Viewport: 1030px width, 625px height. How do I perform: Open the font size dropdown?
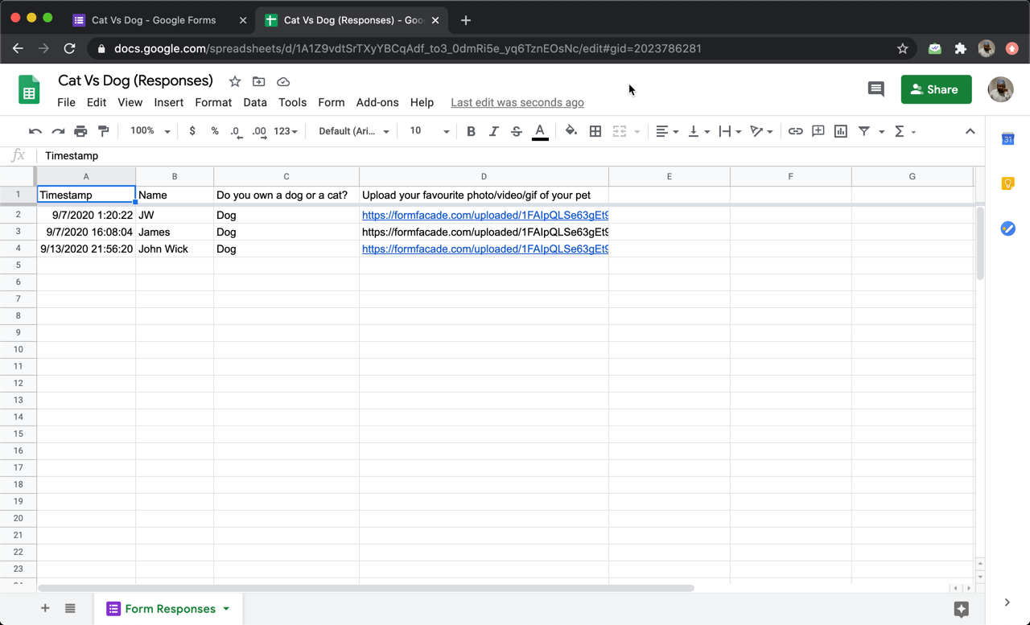(x=429, y=131)
